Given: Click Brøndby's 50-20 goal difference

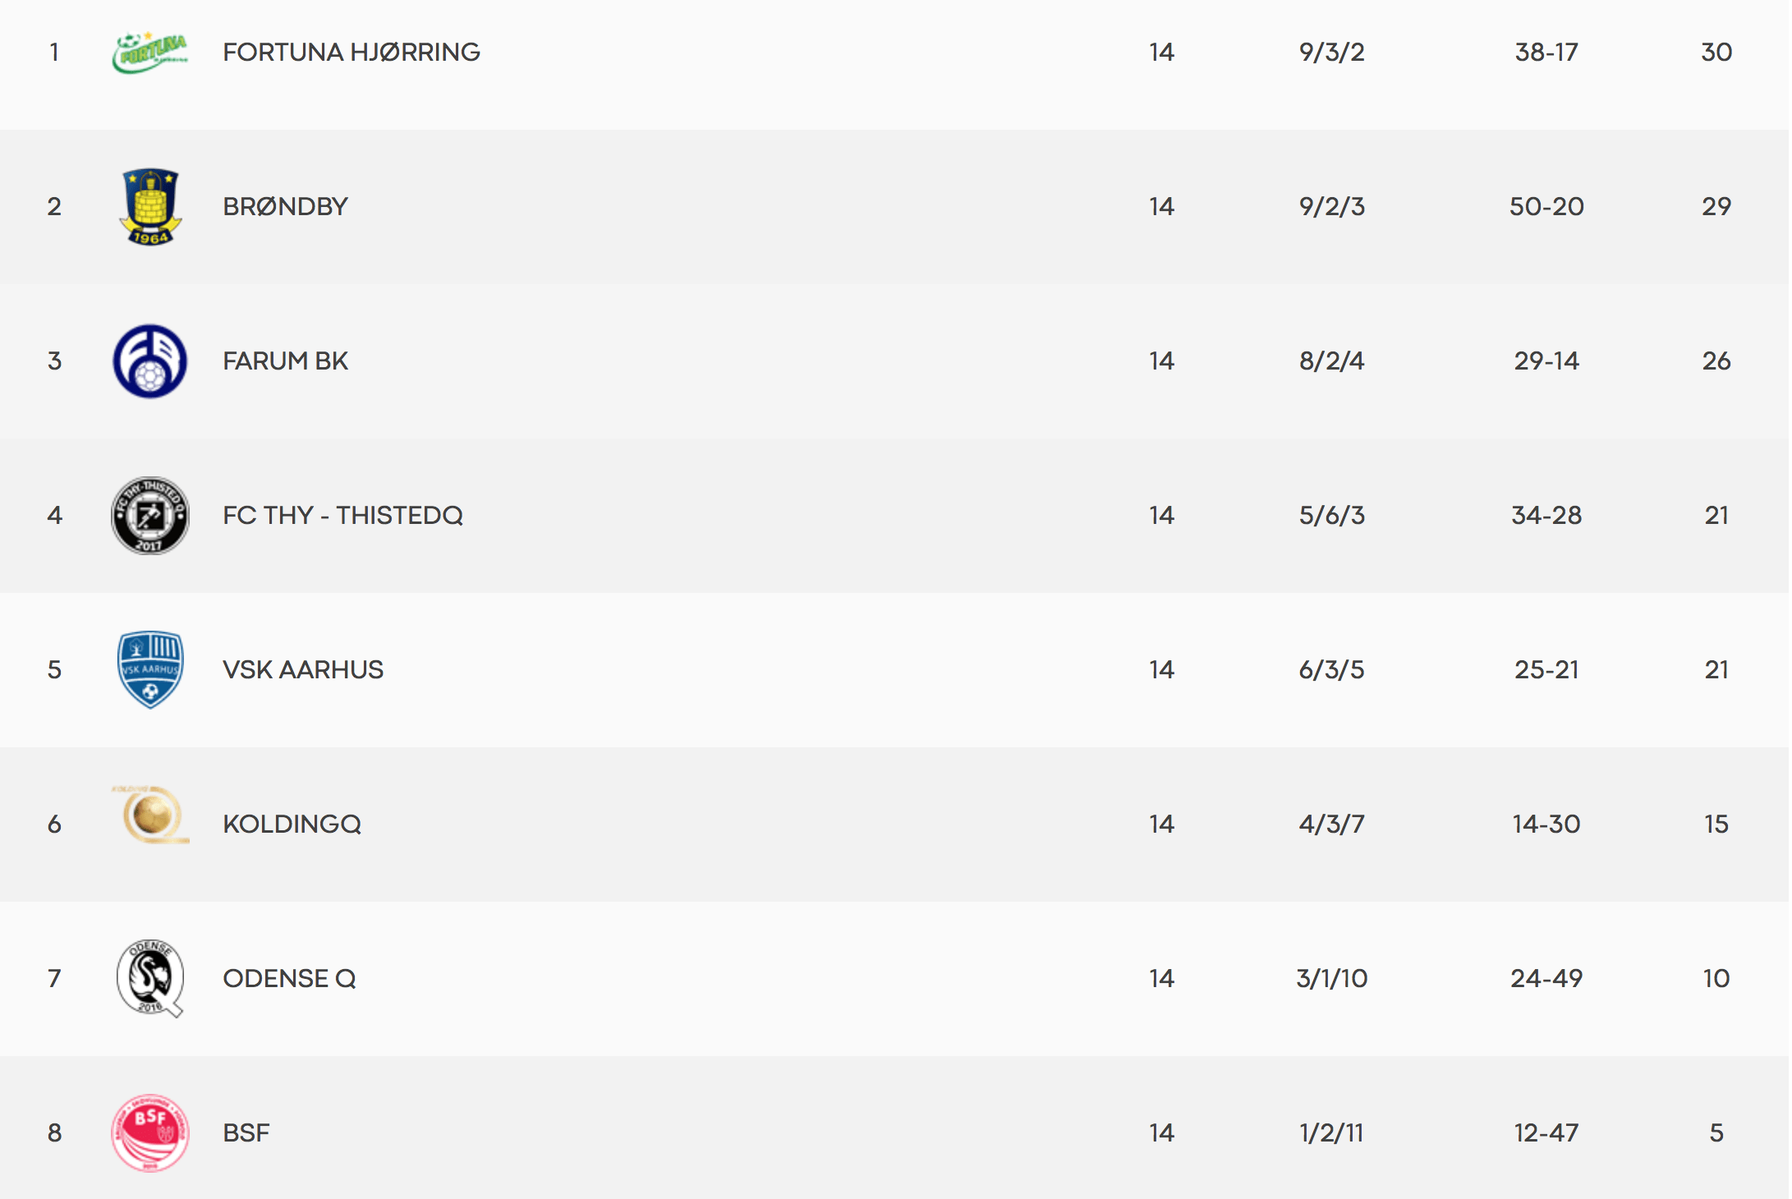Looking at the screenshot, I should coord(1546,207).
